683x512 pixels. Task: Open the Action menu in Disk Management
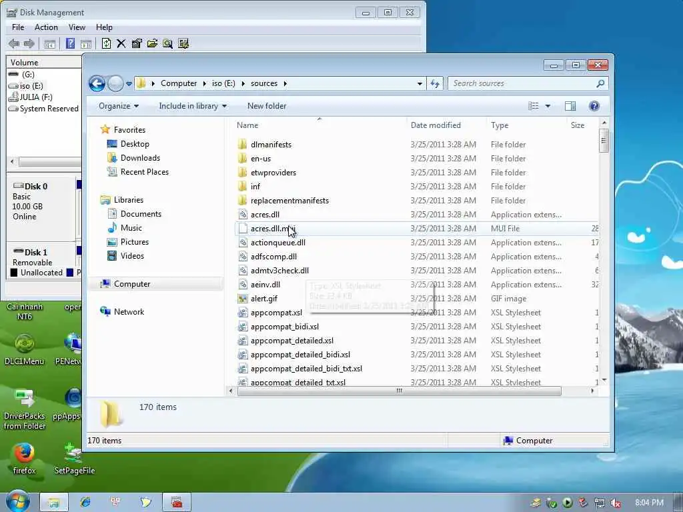coord(46,27)
